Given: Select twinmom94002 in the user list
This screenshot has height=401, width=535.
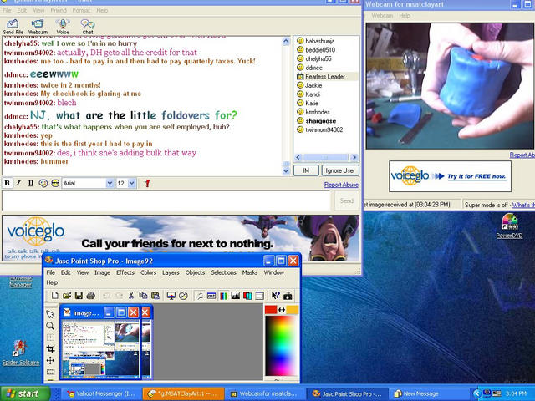Looking at the screenshot, I should tap(324, 129).
